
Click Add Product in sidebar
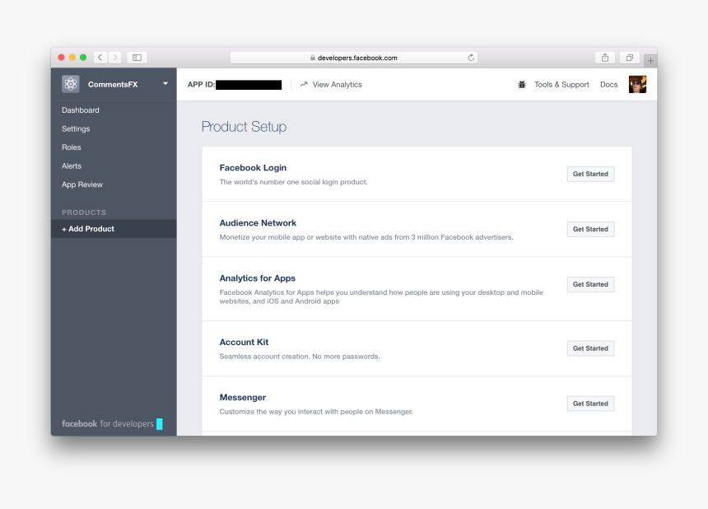[88, 229]
